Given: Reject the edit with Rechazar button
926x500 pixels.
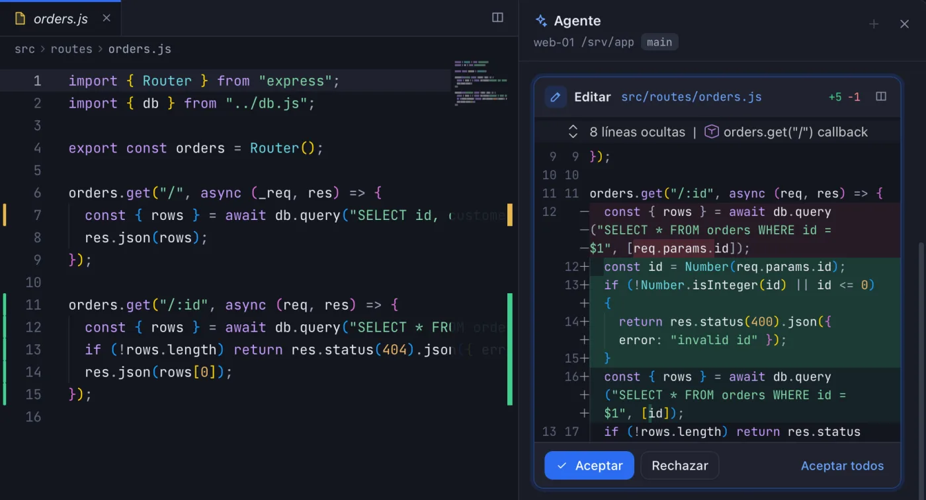Looking at the screenshot, I should point(680,466).
